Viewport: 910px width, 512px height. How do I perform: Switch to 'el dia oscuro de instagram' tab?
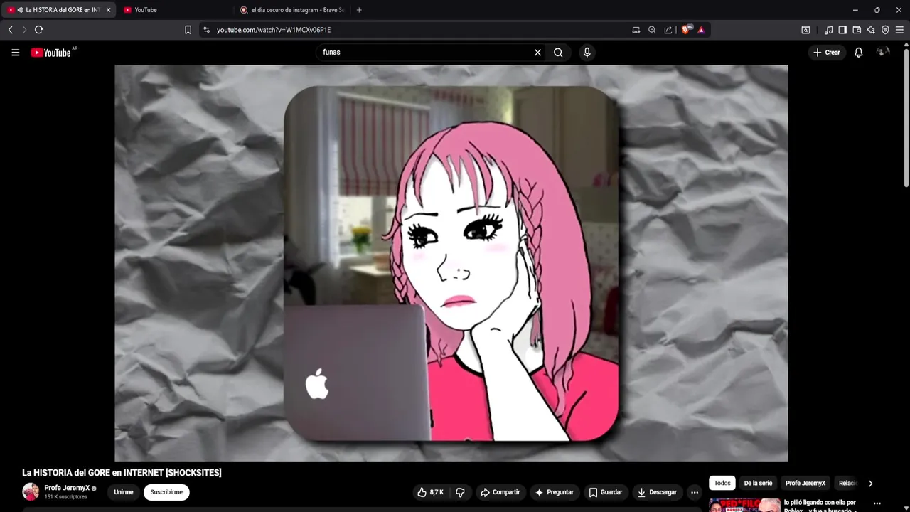pos(292,10)
